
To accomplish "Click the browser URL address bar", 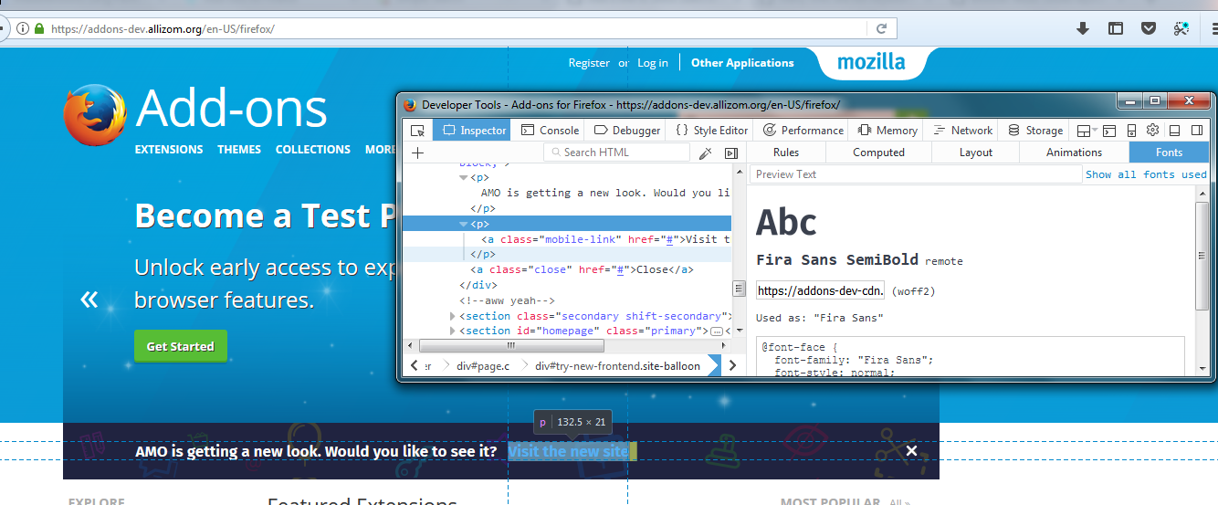I will tap(457, 28).
